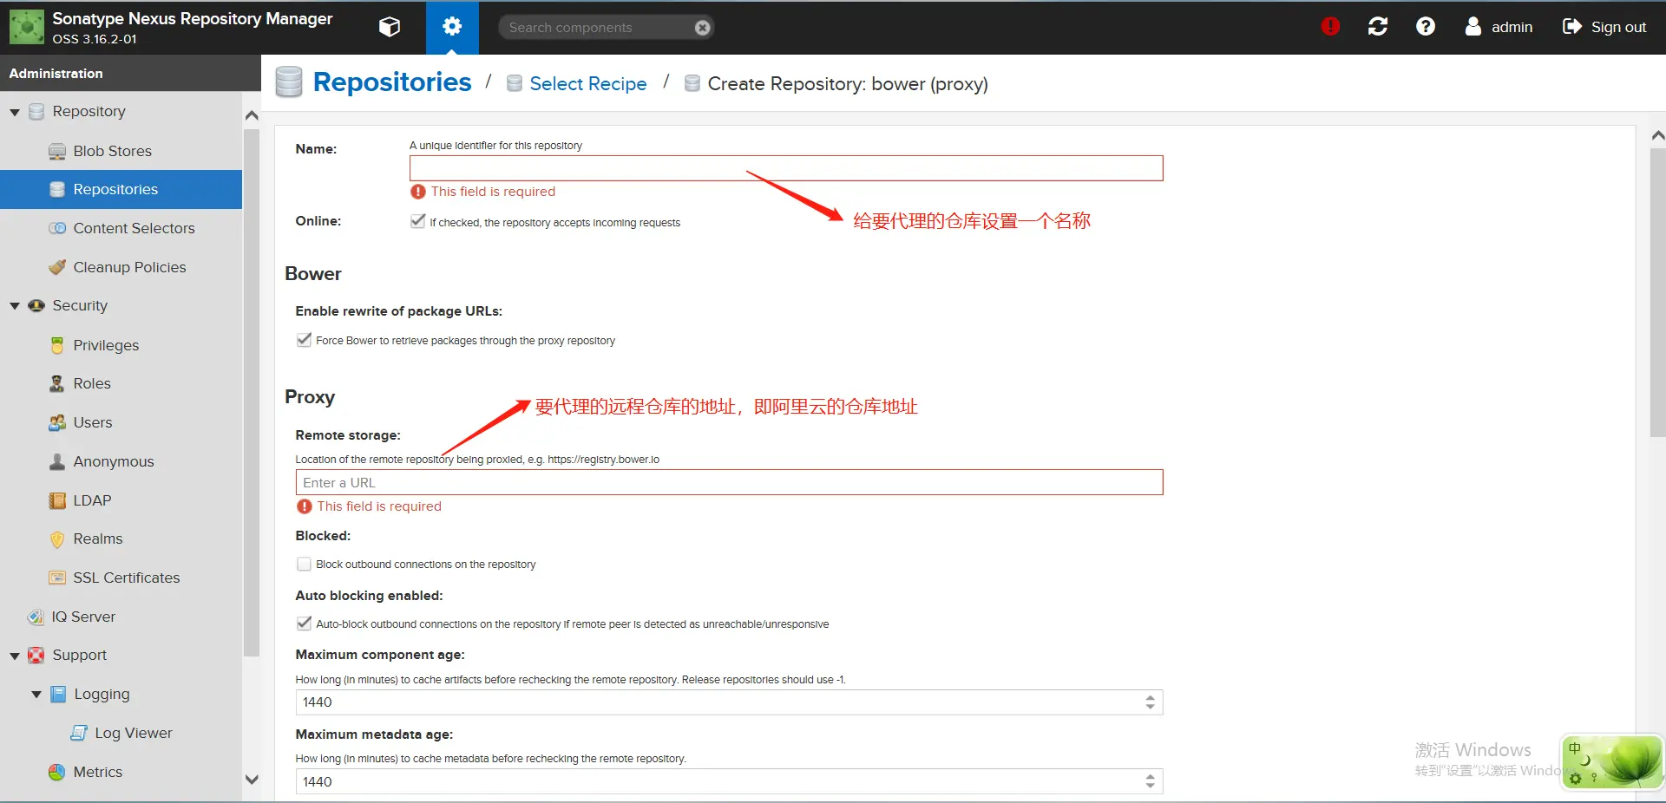Open the Browse cube icon in header
This screenshot has height=803, width=1666.
click(390, 27)
